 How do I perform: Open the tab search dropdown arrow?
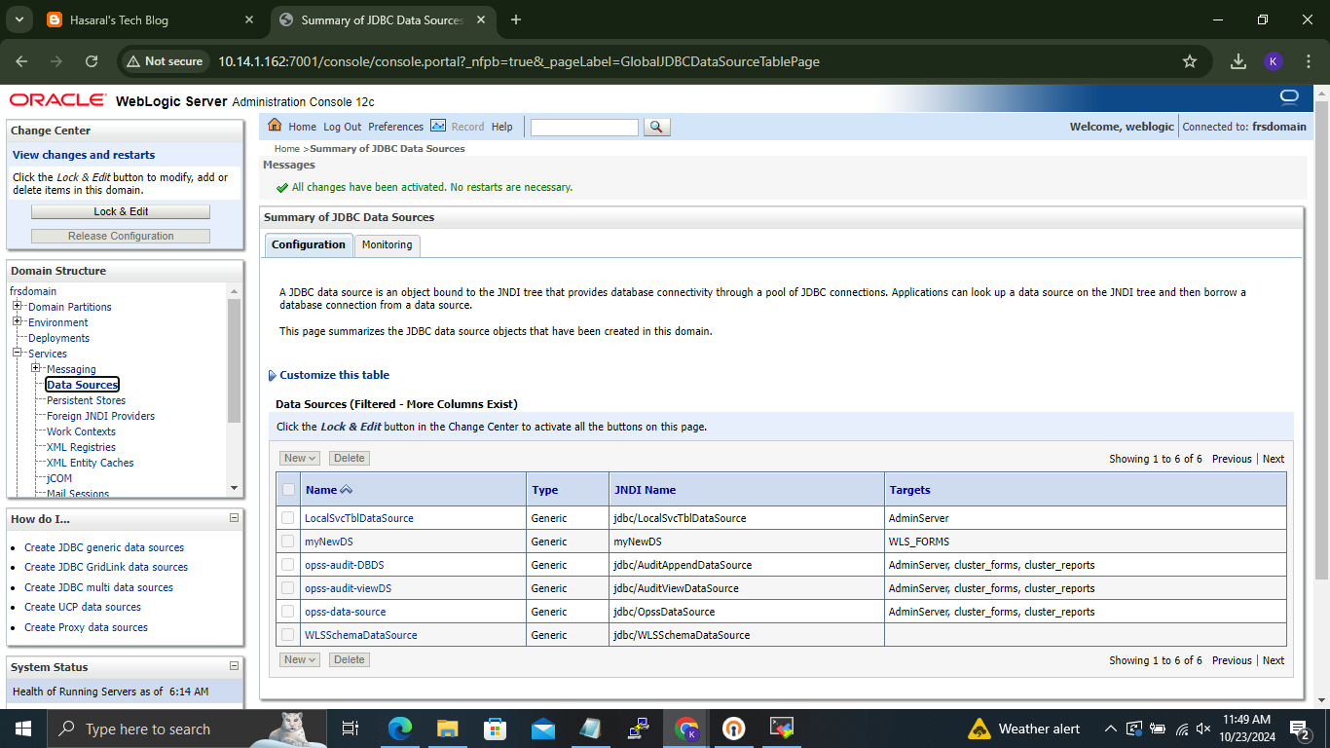(18, 19)
